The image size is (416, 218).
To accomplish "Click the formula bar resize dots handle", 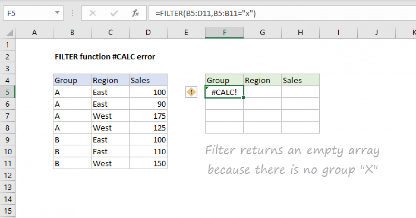I will pyautogui.click(x=73, y=13).
